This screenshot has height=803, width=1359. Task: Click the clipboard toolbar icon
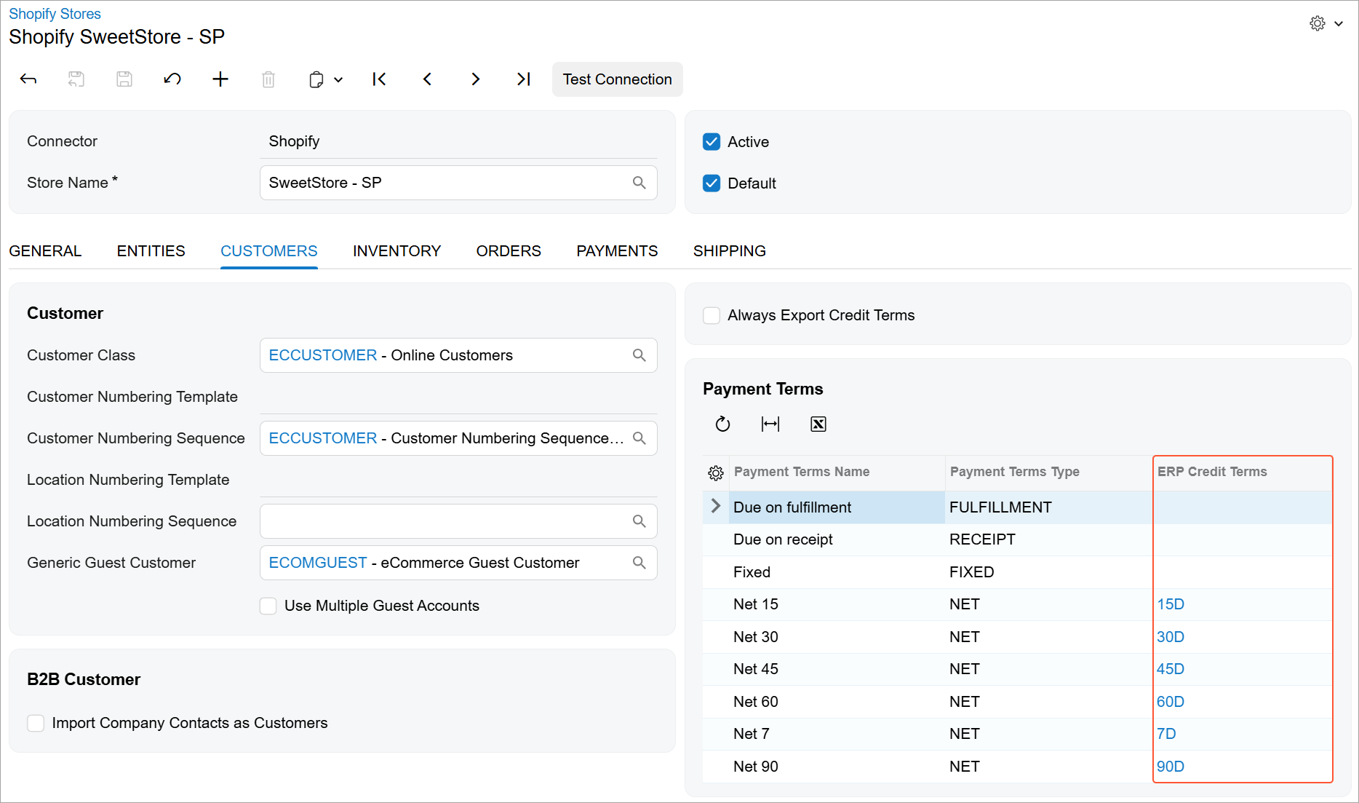click(x=316, y=79)
